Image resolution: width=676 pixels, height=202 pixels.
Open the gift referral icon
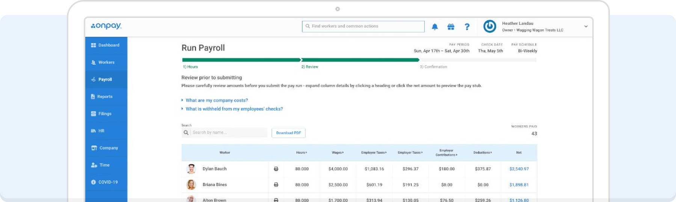tap(451, 27)
